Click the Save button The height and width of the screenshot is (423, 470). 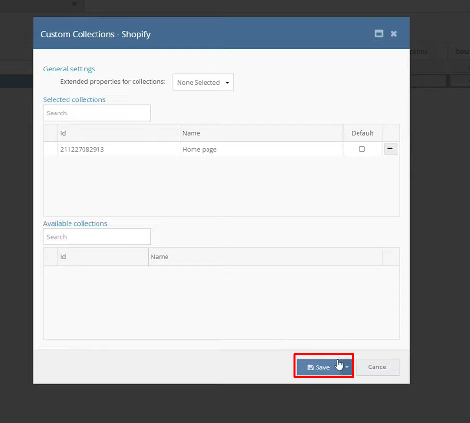click(x=319, y=367)
